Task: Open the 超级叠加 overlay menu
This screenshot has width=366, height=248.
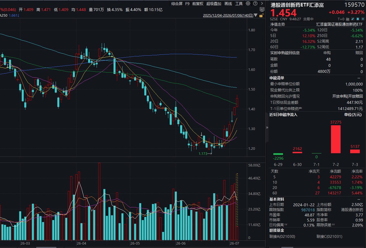Action: pyautogui.click(x=214, y=4)
